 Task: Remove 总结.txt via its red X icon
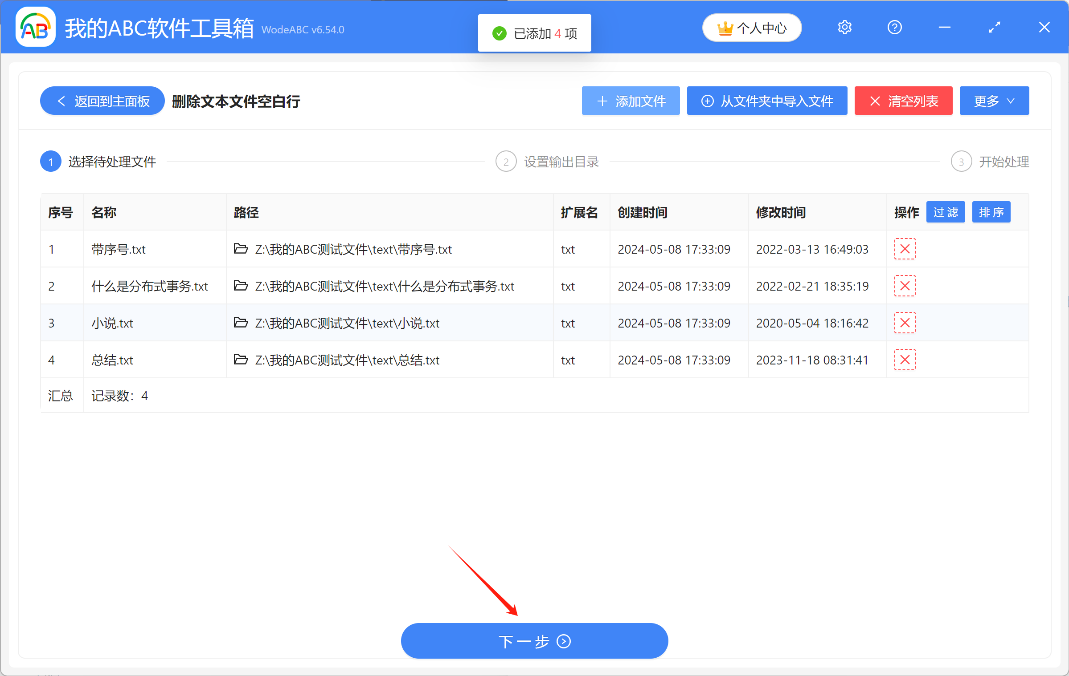(x=905, y=360)
